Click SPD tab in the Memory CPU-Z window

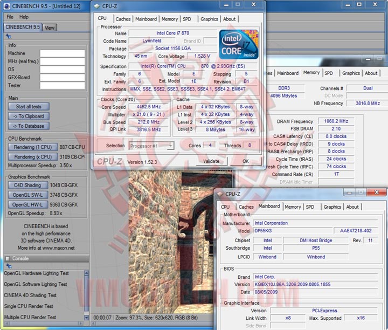tap(329, 73)
